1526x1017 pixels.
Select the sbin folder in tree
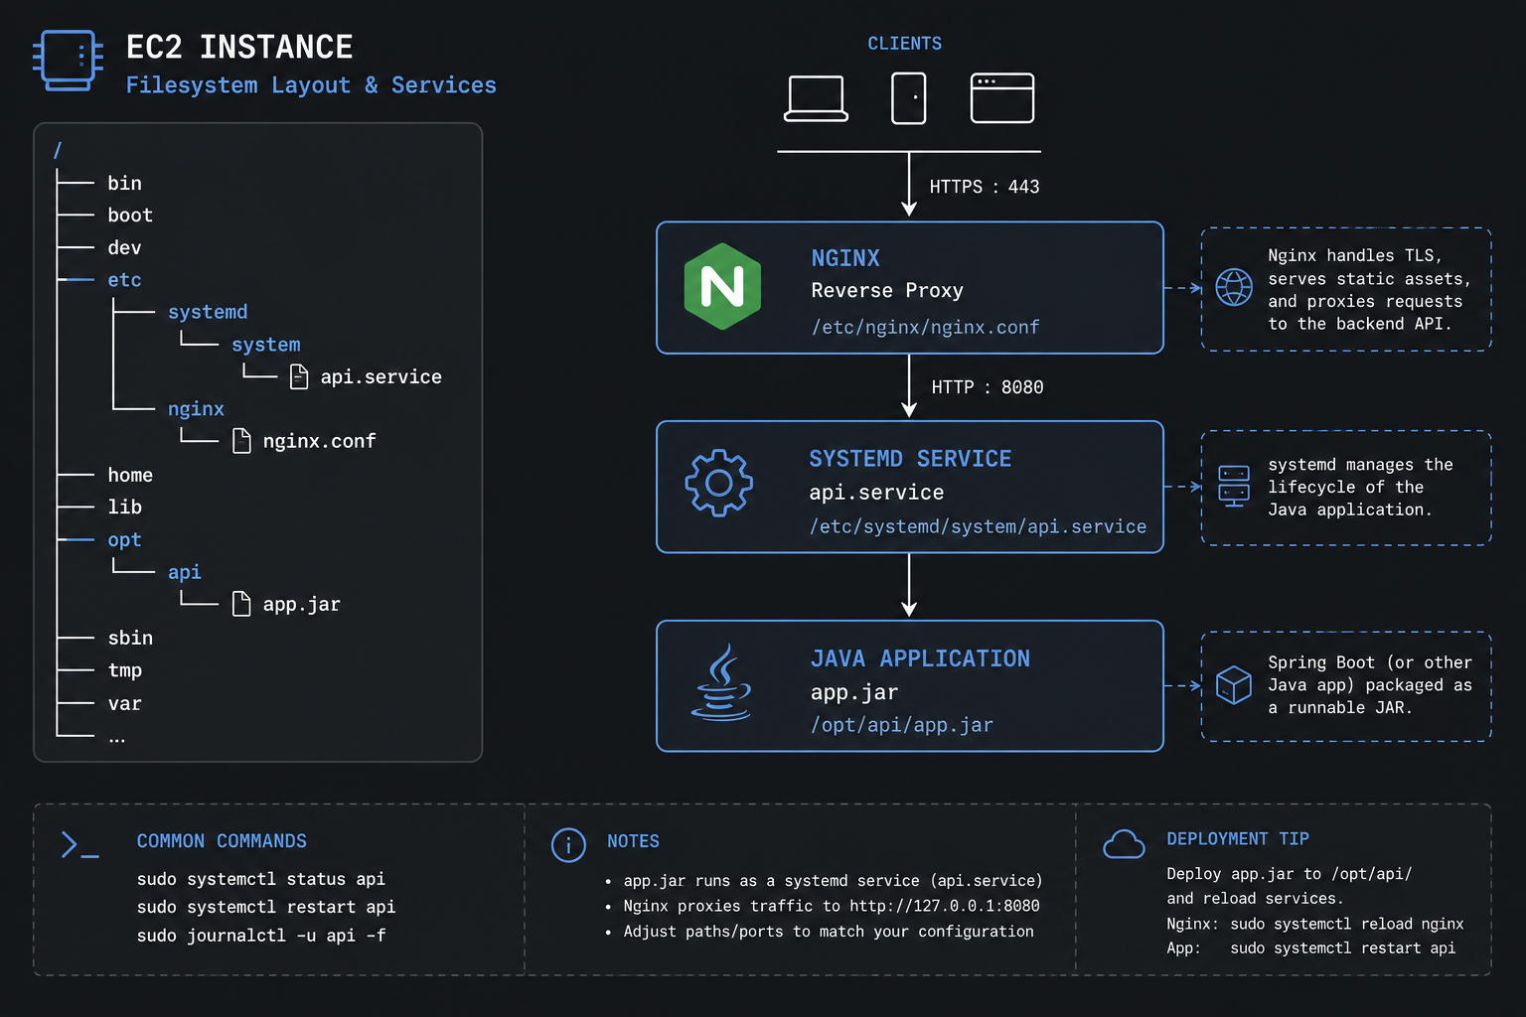click(130, 638)
